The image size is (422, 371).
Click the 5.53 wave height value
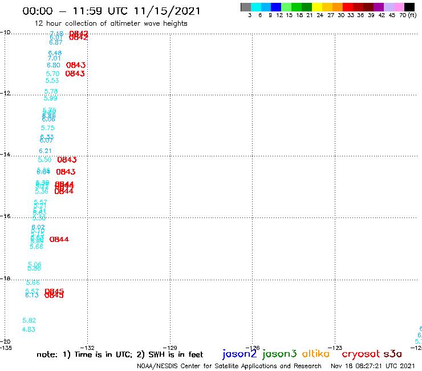(x=52, y=80)
